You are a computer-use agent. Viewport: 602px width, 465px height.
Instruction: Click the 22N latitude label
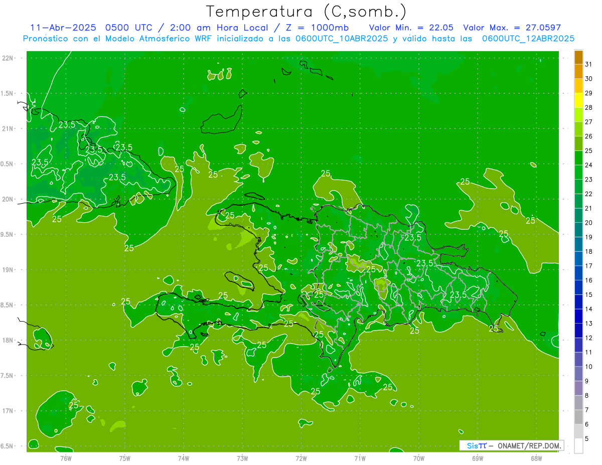(x=8, y=58)
